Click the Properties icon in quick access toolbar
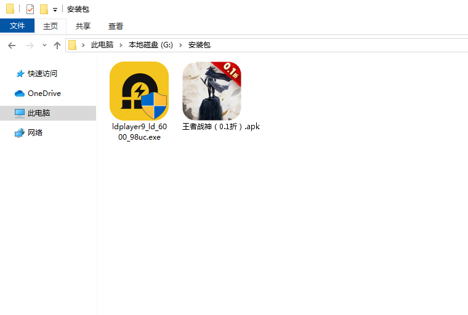 (x=30, y=9)
